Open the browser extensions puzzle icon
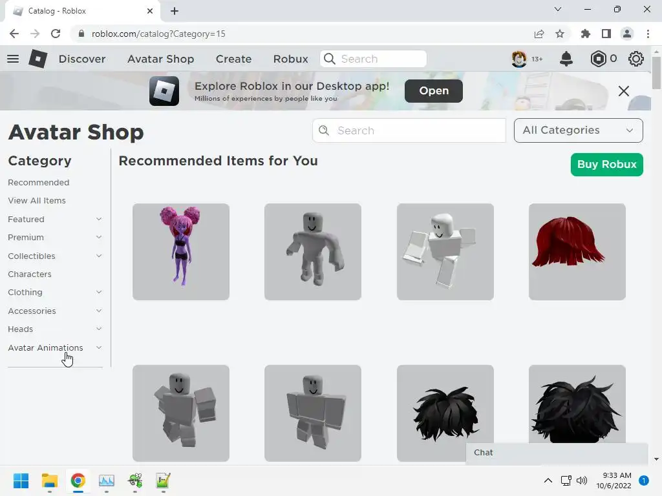The image size is (662, 496). 586,34
